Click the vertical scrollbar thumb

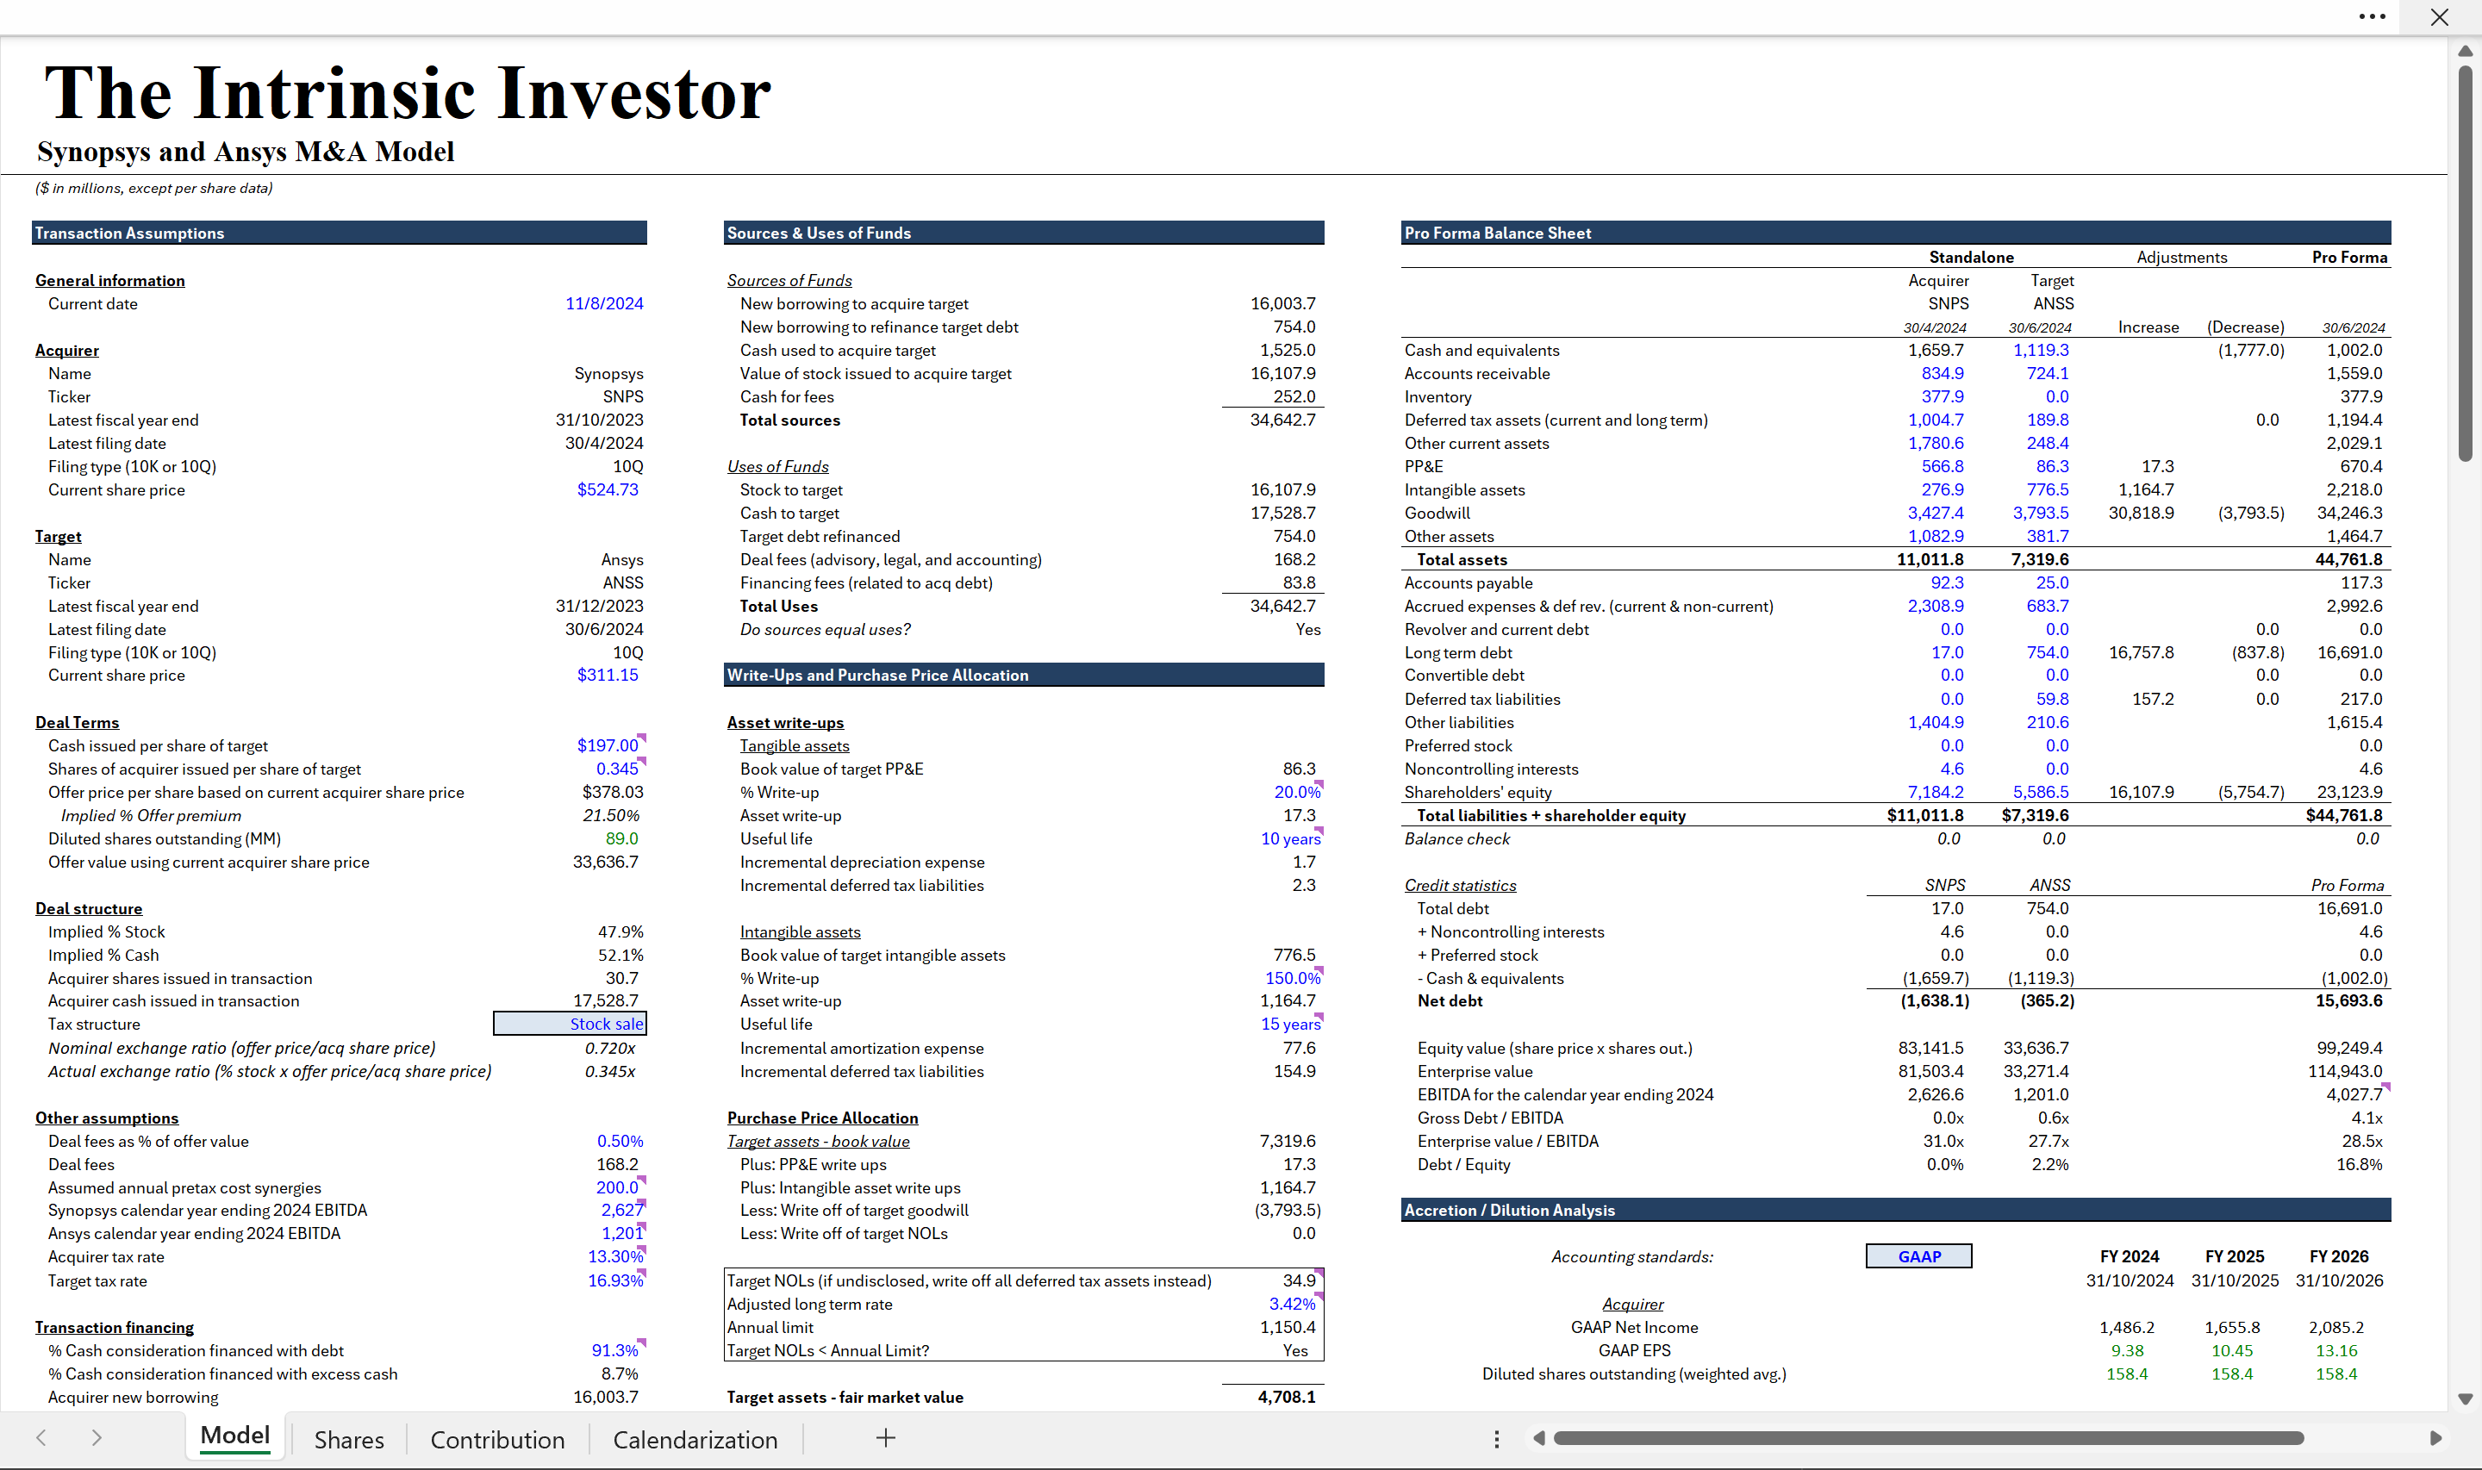click(x=2465, y=263)
